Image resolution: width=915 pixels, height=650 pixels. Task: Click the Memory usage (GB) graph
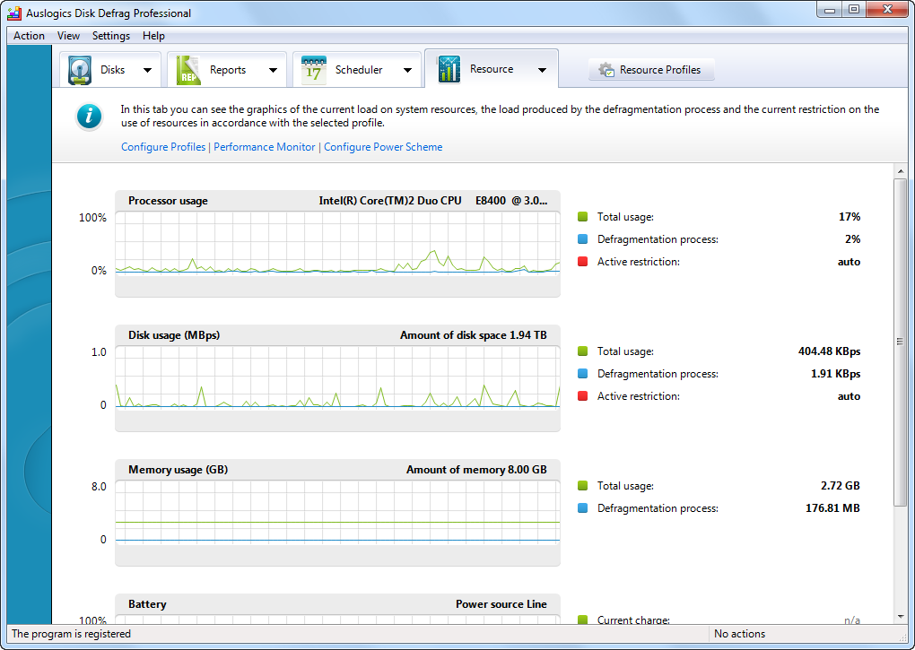[337, 513]
